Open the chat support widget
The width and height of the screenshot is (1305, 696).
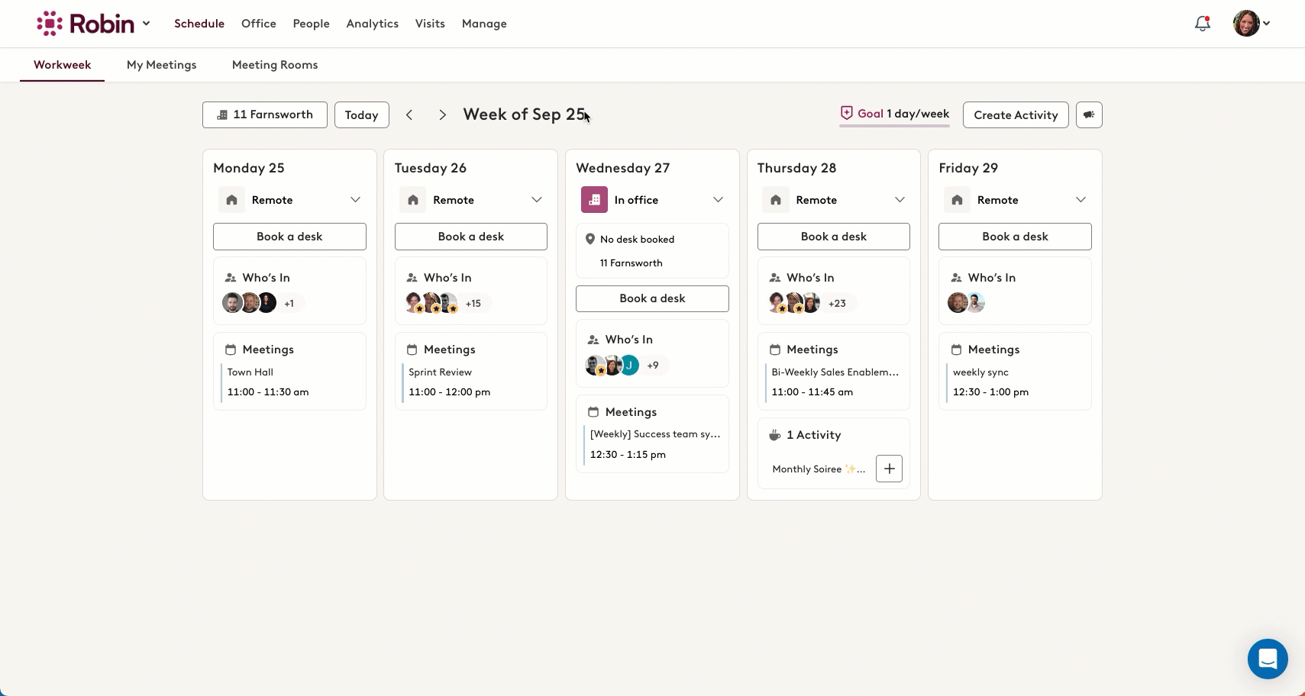[x=1268, y=658]
